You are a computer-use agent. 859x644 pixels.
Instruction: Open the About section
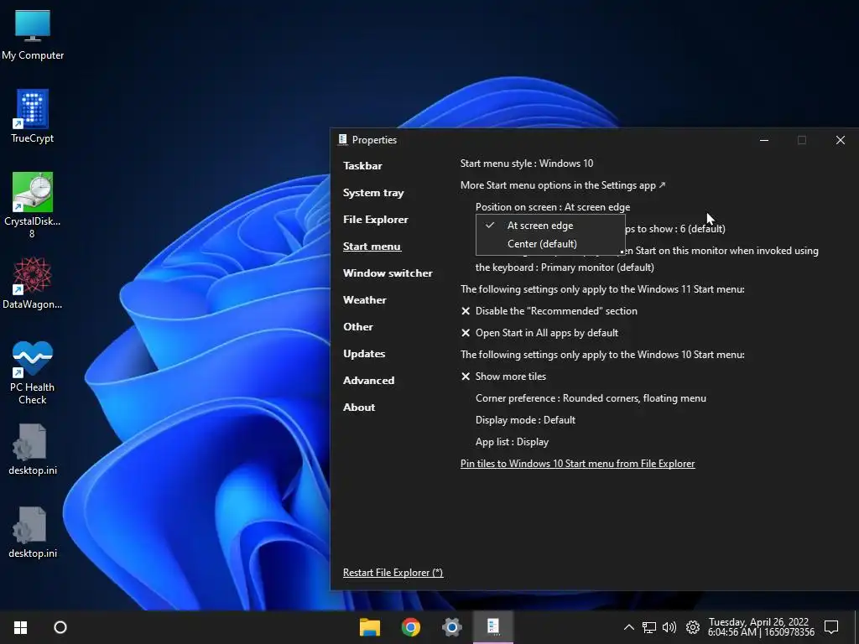(359, 408)
